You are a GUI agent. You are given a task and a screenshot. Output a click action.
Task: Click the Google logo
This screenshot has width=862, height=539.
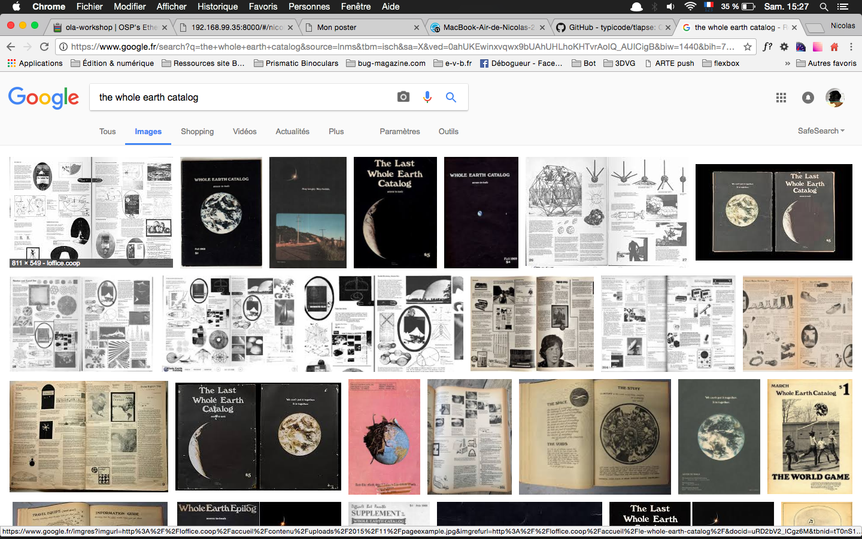[x=44, y=98]
